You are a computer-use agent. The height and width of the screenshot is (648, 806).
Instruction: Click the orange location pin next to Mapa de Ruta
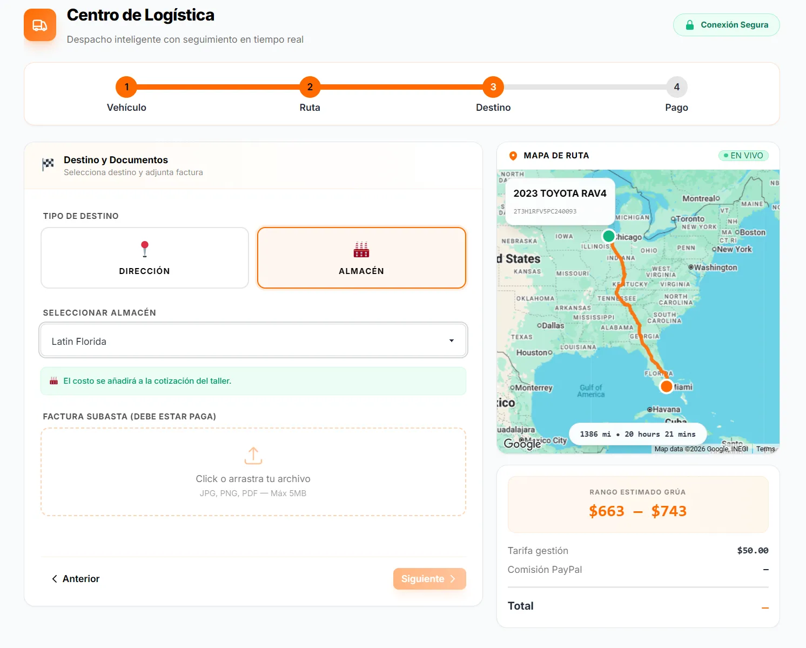pyautogui.click(x=513, y=156)
